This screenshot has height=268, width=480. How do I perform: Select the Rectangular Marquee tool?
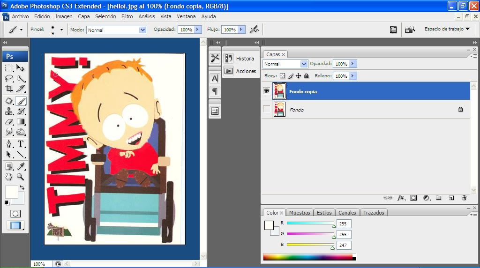[x=9, y=67]
